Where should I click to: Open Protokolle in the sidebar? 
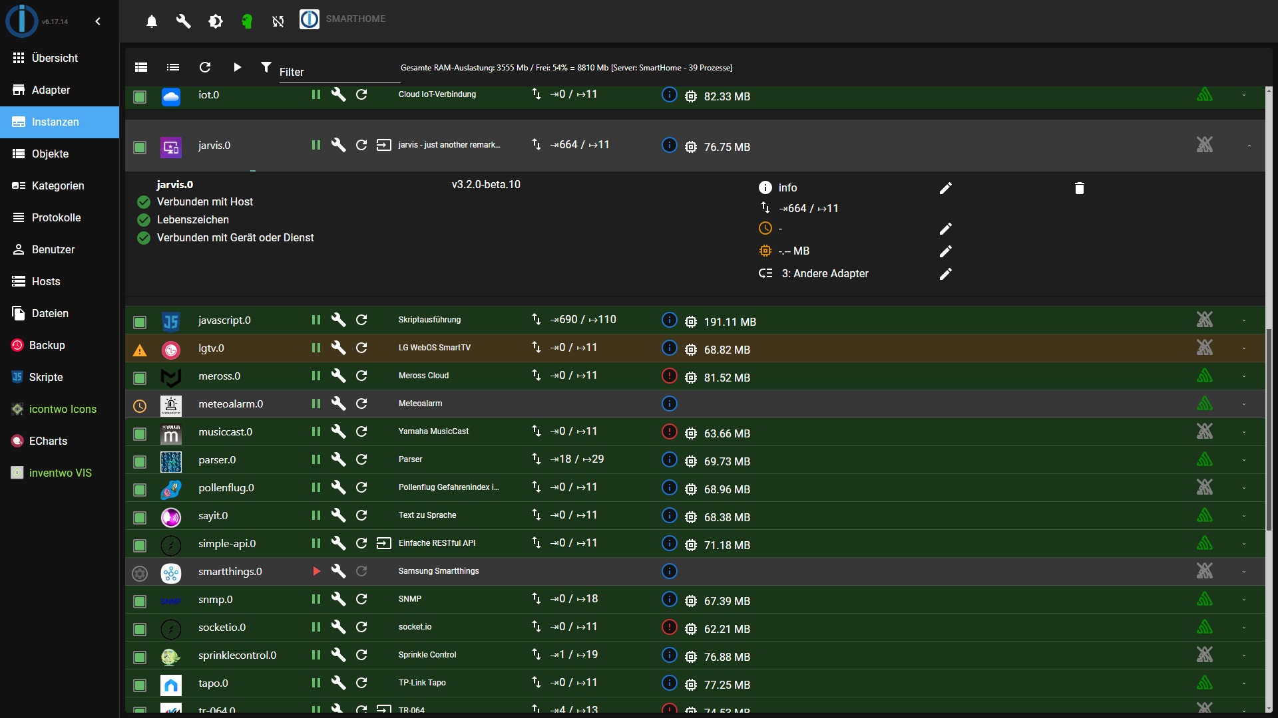tap(59, 217)
